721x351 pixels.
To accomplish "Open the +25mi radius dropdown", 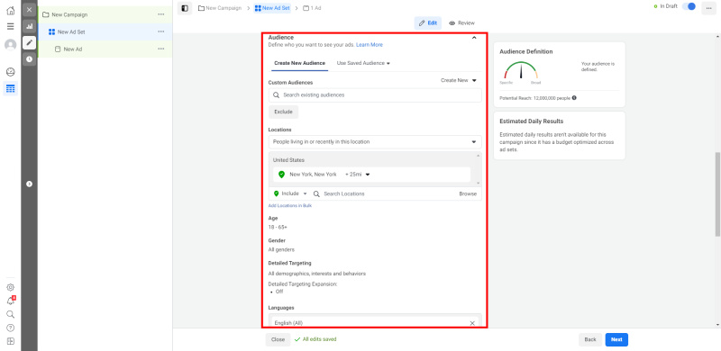I will (x=358, y=175).
